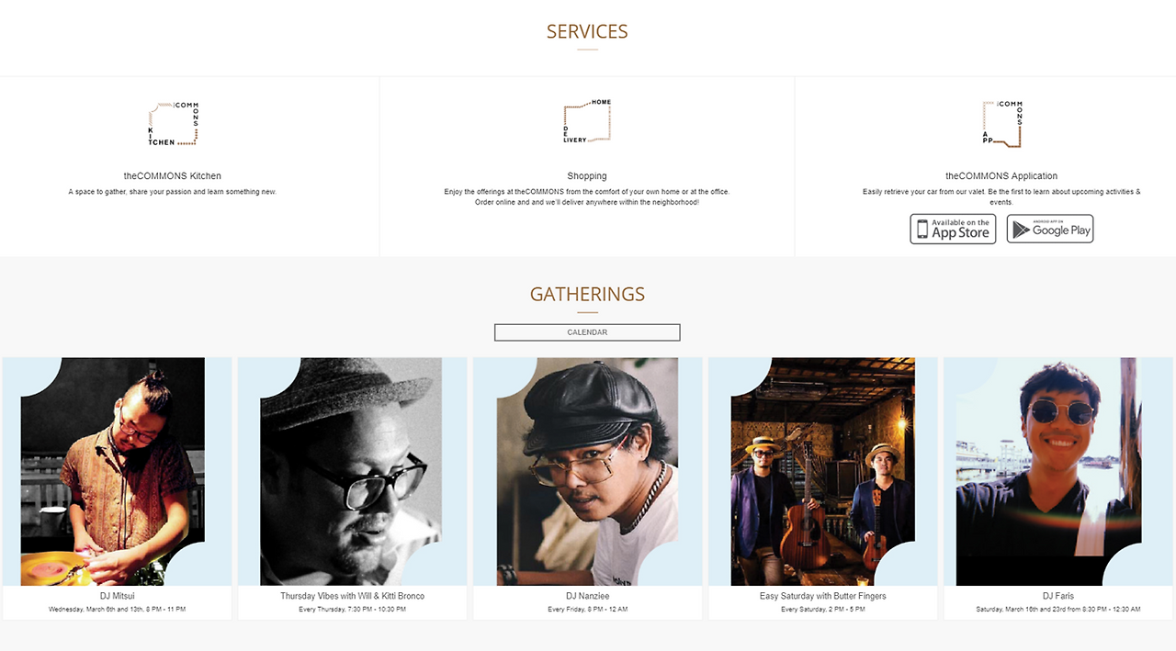Select theCOMMONS App logo icon

coord(1001,124)
